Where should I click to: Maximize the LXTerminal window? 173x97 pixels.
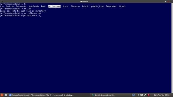[x=168, y=1]
